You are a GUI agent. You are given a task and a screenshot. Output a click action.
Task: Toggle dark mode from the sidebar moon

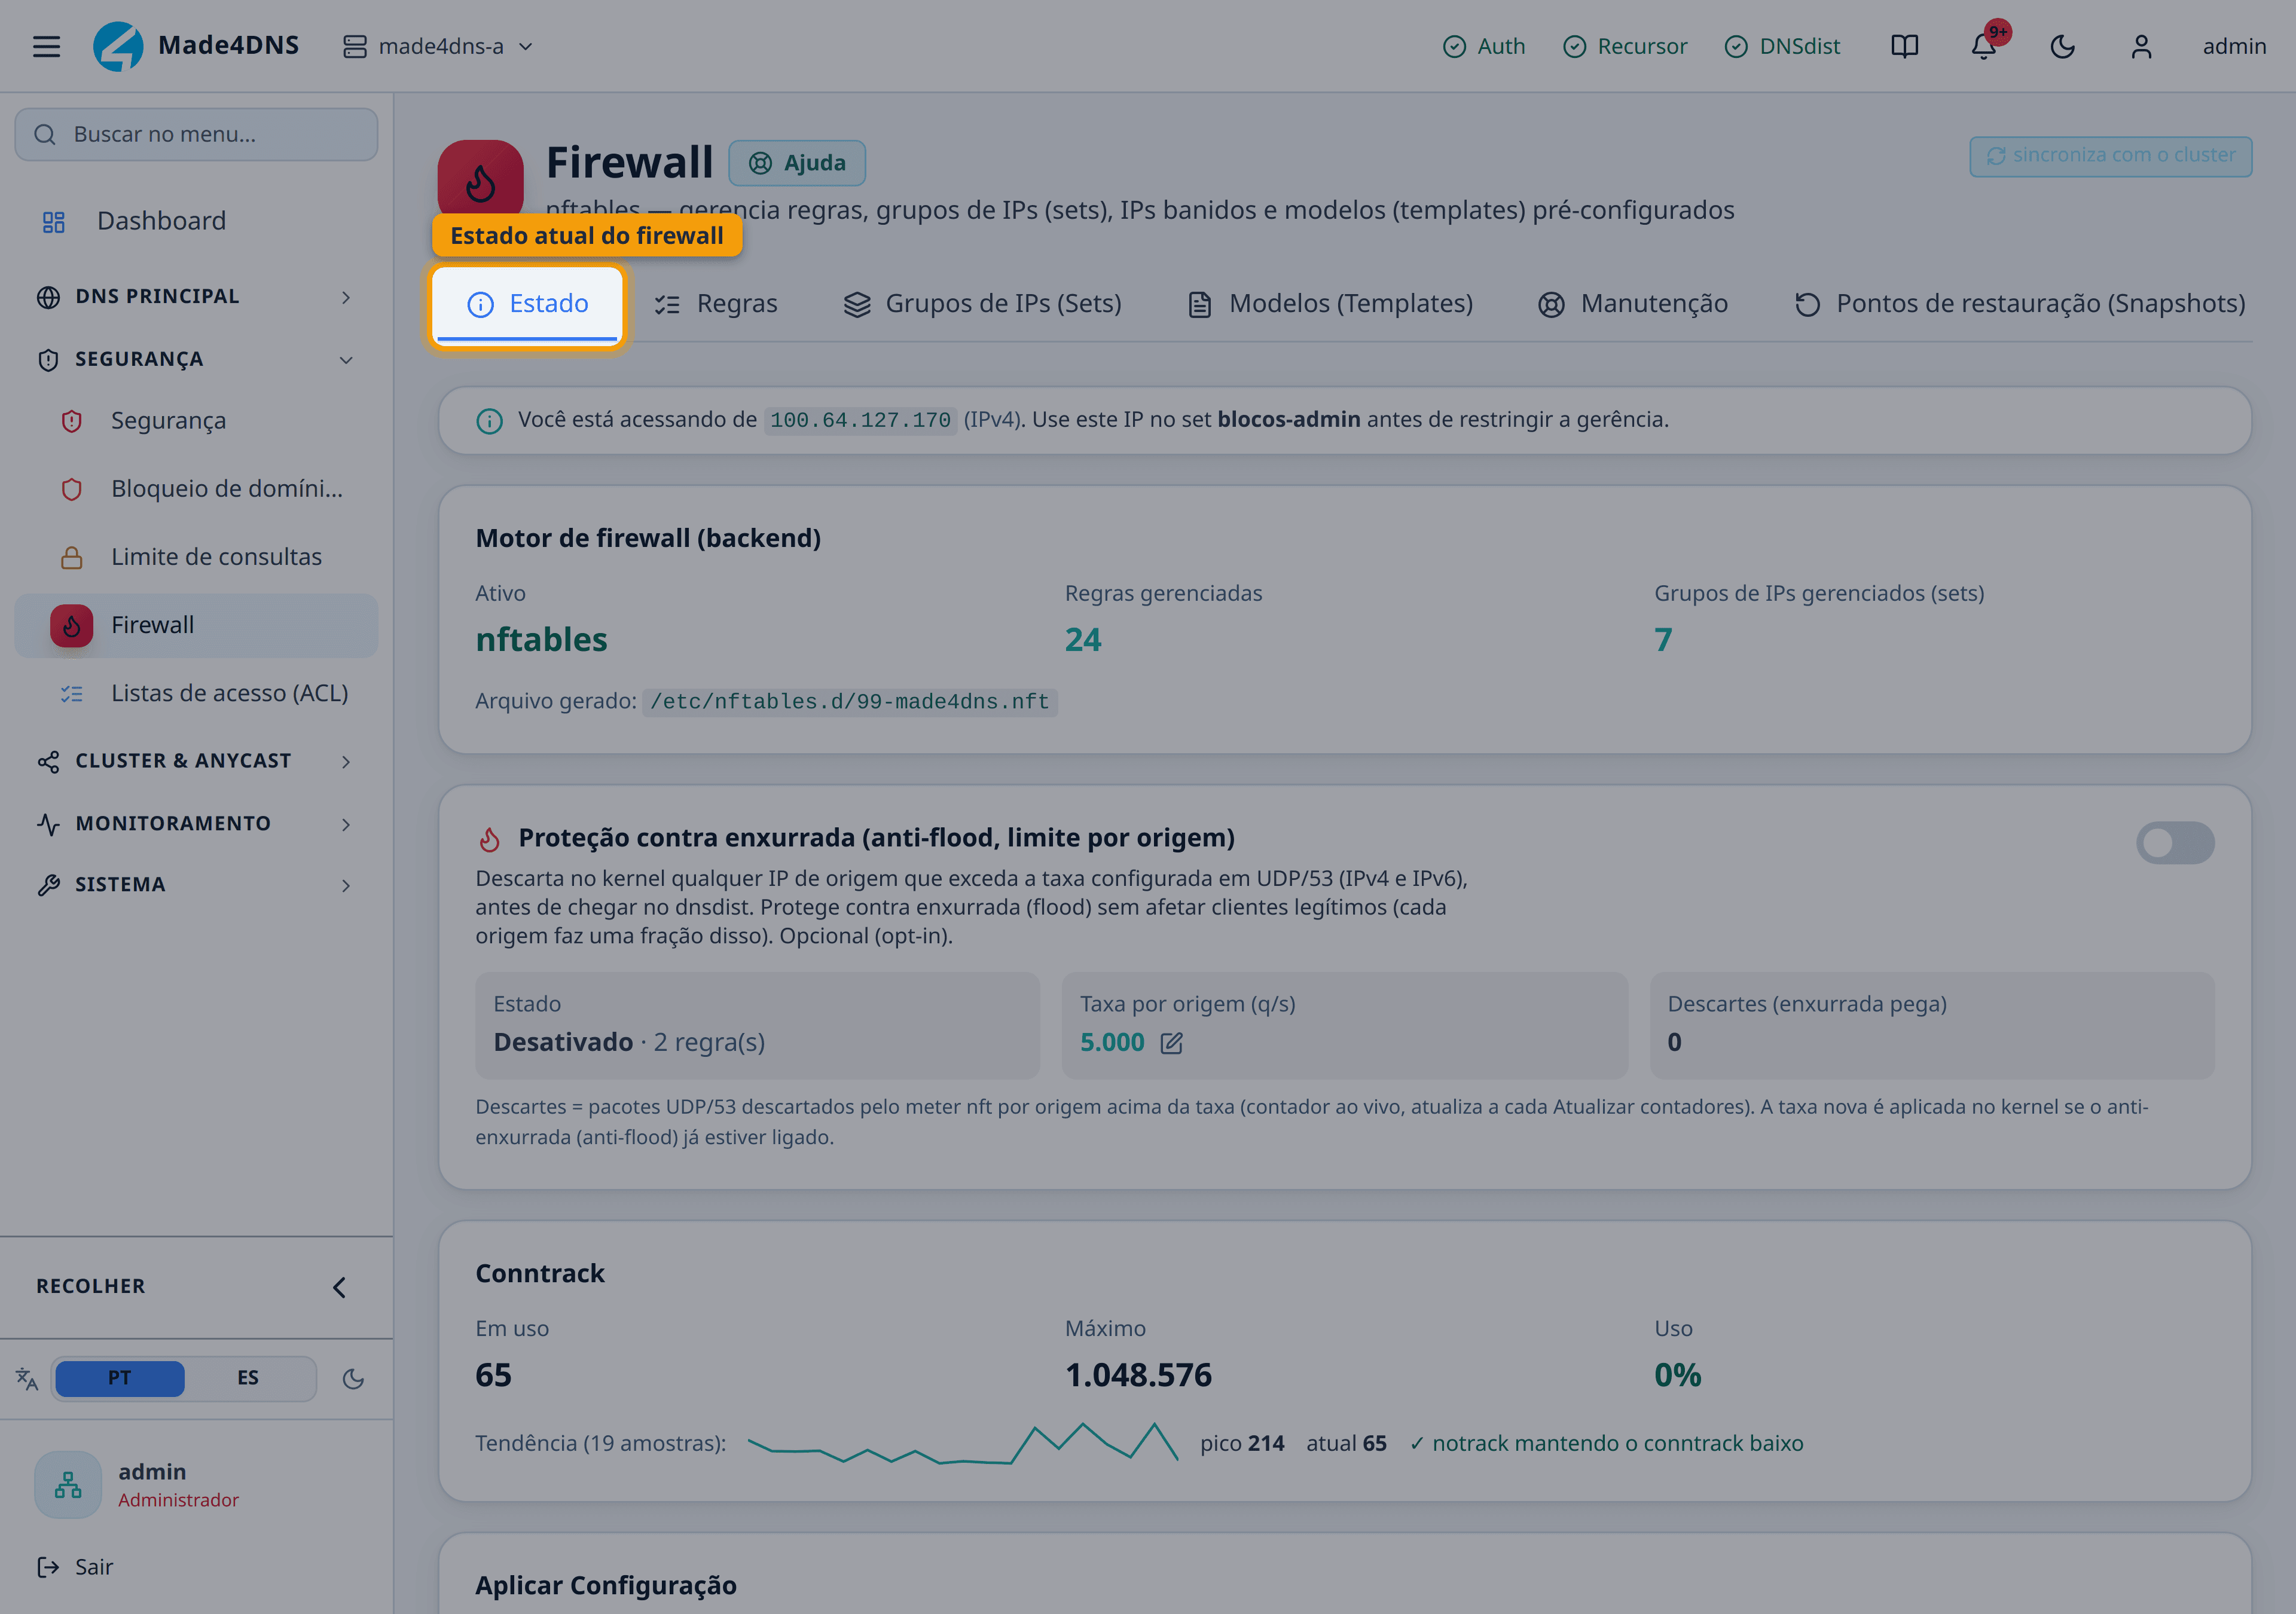click(x=353, y=1379)
